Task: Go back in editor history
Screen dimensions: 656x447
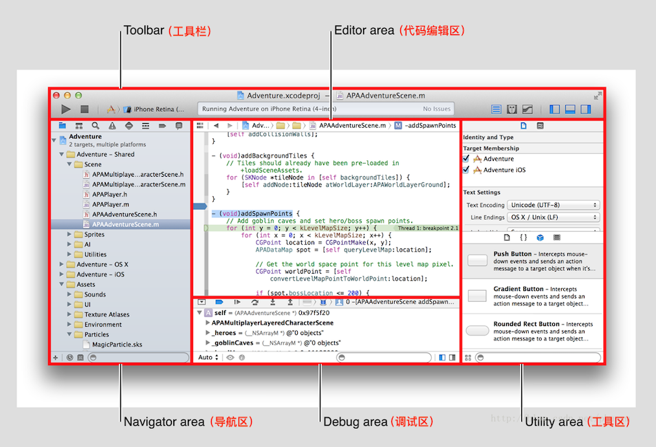Action: [x=216, y=126]
